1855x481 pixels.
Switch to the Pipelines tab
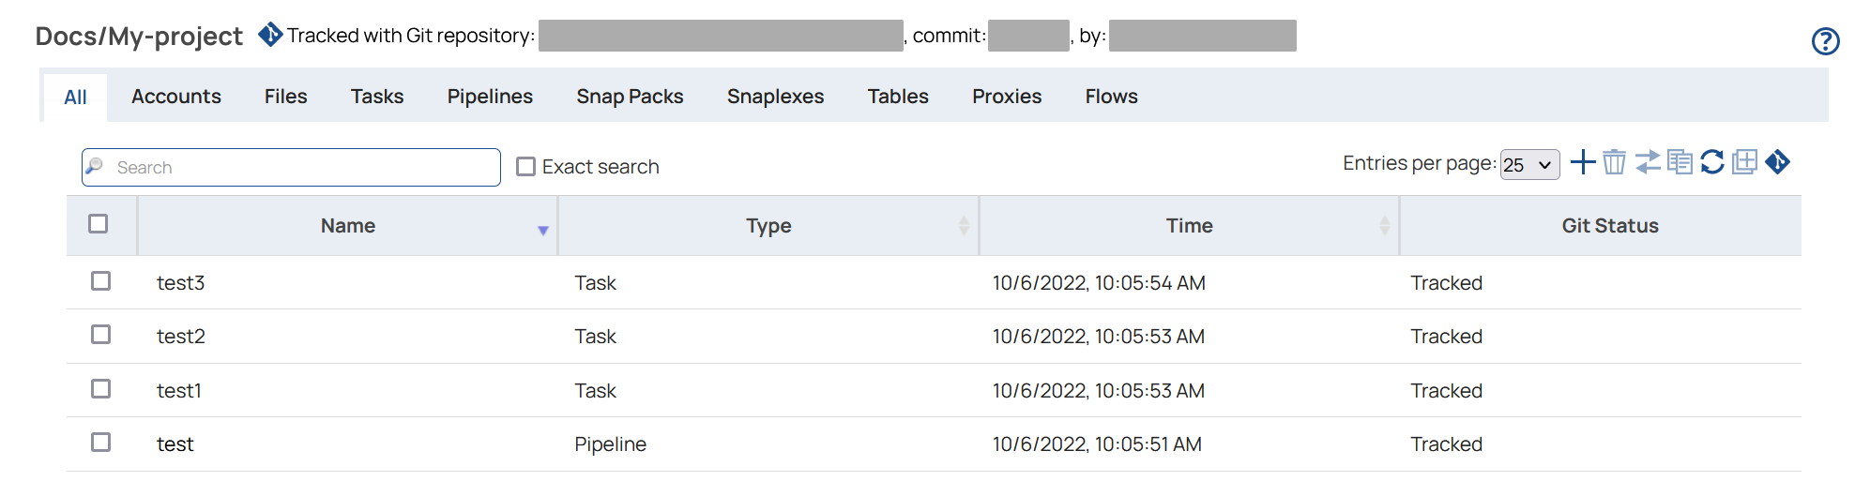pyautogui.click(x=490, y=97)
